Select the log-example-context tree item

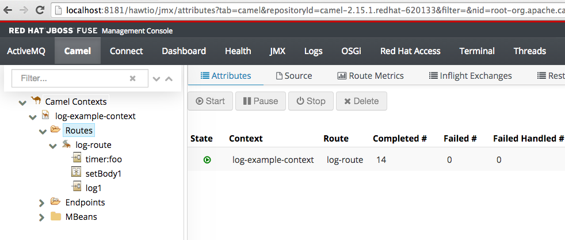pos(95,116)
